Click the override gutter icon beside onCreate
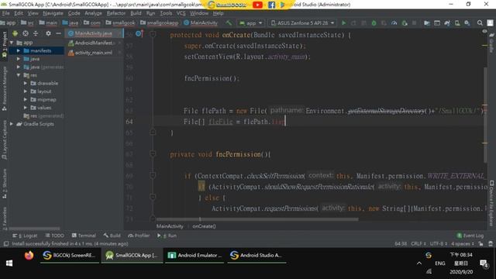This screenshot has height=279, width=496. click(x=139, y=33)
